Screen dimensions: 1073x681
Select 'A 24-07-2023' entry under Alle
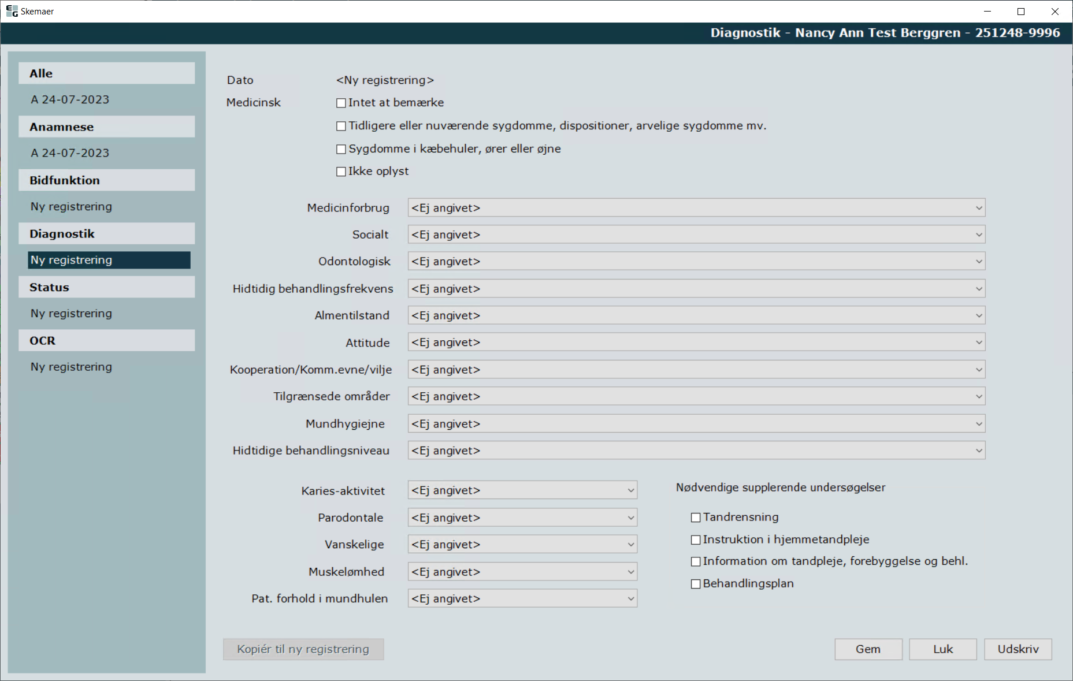[70, 99]
